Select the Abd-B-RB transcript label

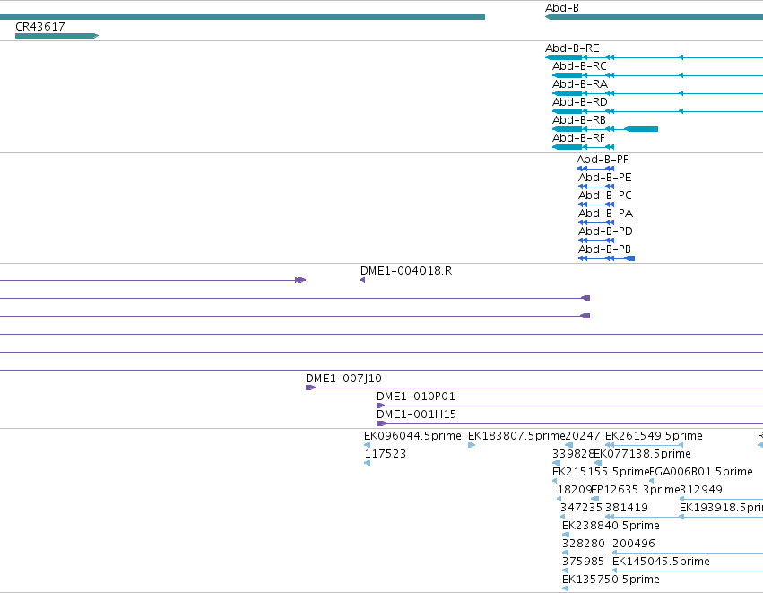579,120
